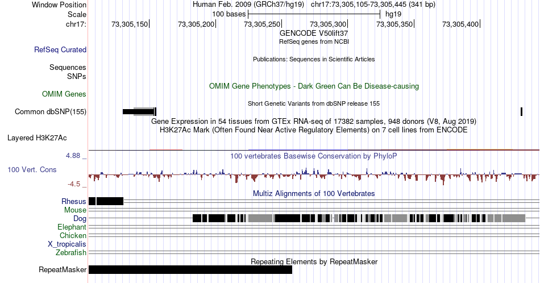Click the OMIM Genes track label
Image resolution: width=540 pixels, height=283 pixels.
tap(64, 94)
